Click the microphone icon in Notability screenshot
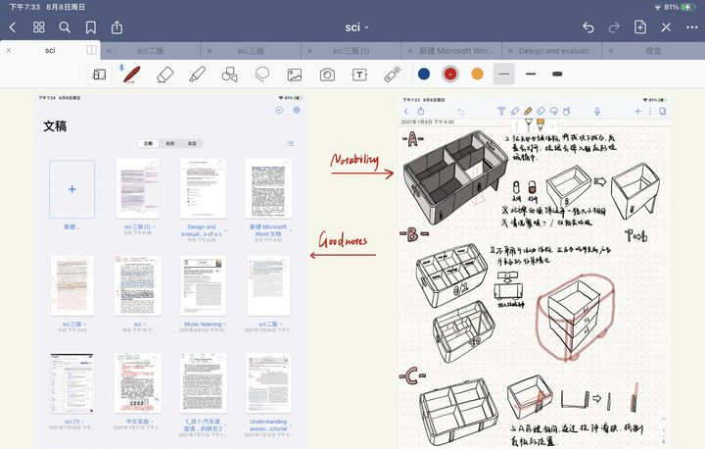 point(597,111)
